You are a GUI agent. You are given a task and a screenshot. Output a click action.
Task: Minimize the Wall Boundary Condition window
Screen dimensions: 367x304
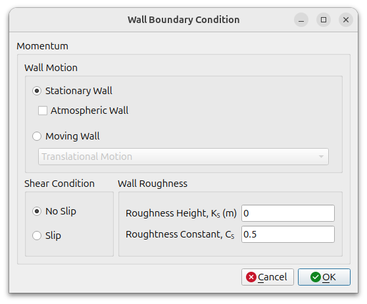pyautogui.click(x=301, y=20)
